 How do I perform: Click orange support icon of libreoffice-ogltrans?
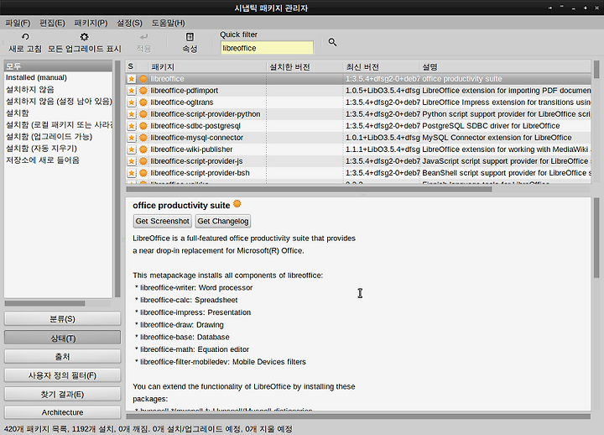(x=143, y=102)
